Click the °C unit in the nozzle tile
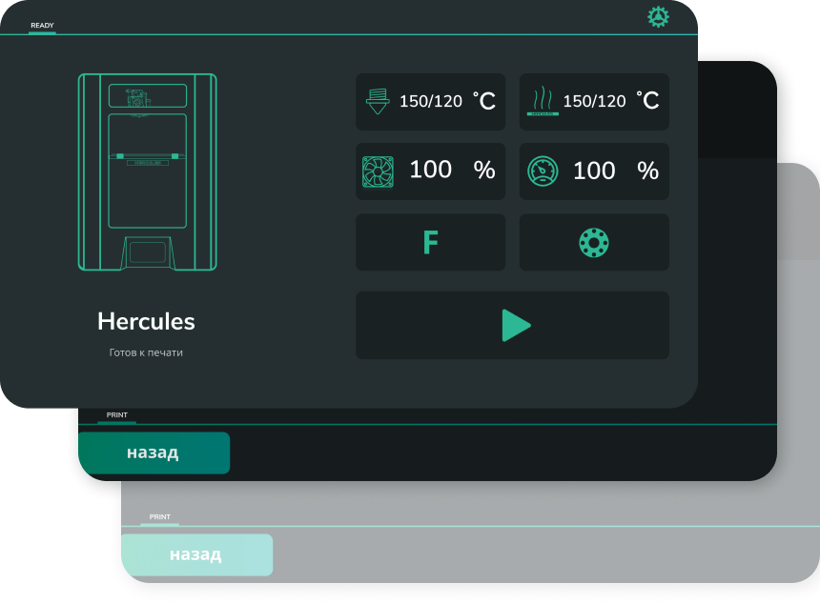820x603 pixels. (x=484, y=101)
